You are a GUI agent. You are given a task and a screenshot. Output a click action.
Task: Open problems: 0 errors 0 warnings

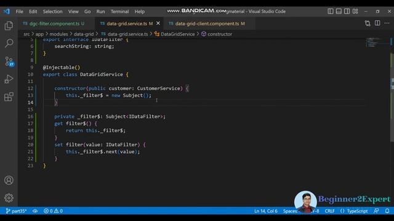click(x=53, y=211)
